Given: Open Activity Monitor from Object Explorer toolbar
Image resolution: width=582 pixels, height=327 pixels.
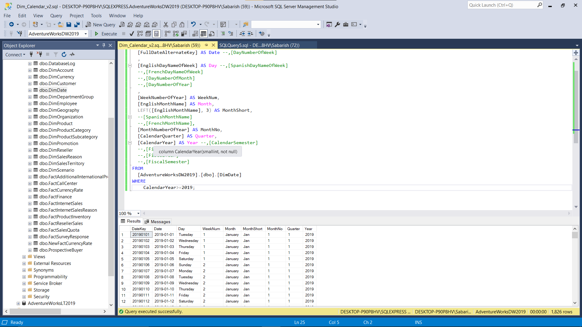Looking at the screenshot, I should (72, 54).
